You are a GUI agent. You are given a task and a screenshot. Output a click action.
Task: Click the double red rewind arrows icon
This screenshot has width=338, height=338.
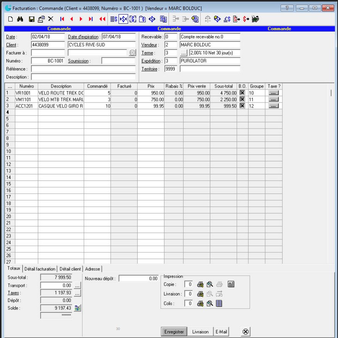point(102,19)
